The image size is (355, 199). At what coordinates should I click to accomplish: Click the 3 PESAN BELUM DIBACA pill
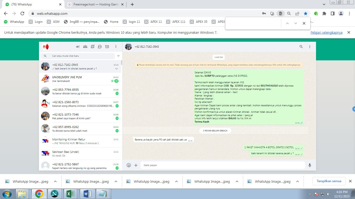(215, 131)
